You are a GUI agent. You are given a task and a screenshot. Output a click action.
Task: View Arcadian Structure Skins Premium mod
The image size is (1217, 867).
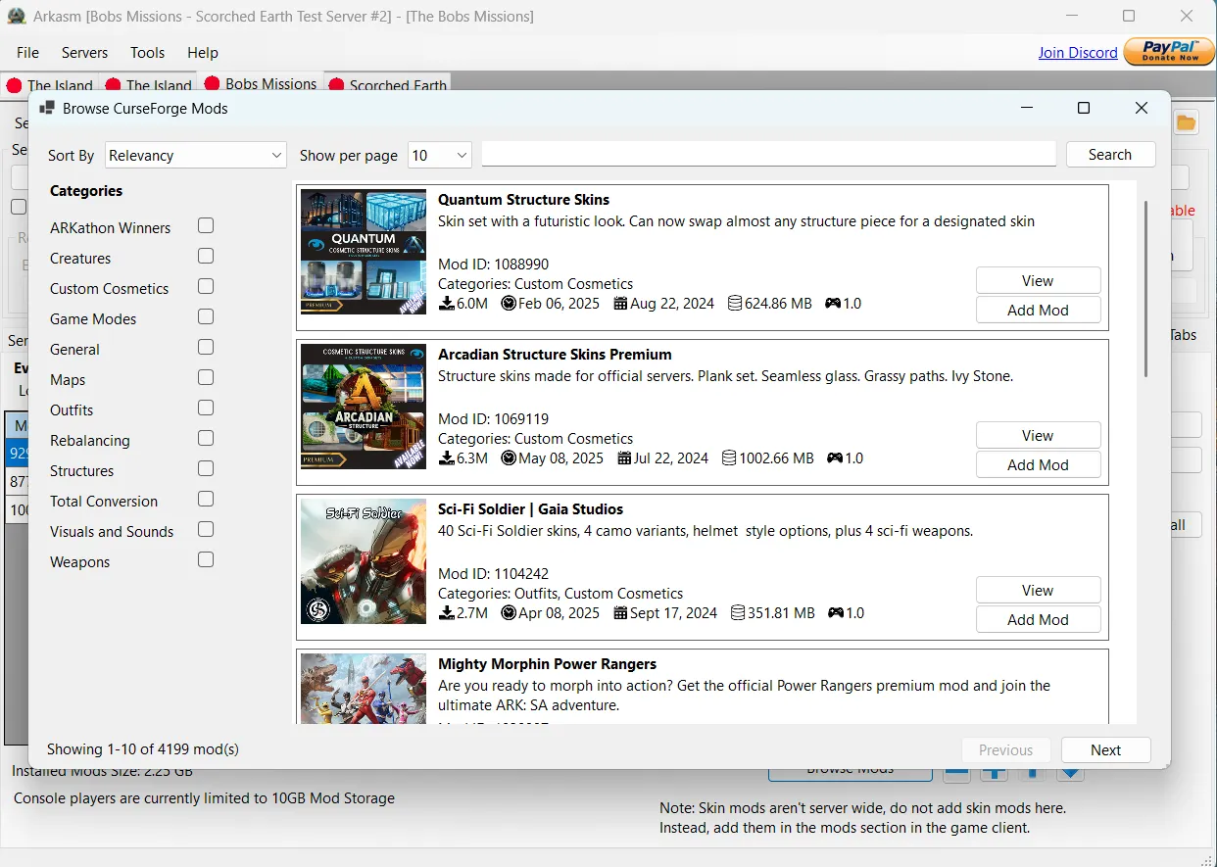1038,435
